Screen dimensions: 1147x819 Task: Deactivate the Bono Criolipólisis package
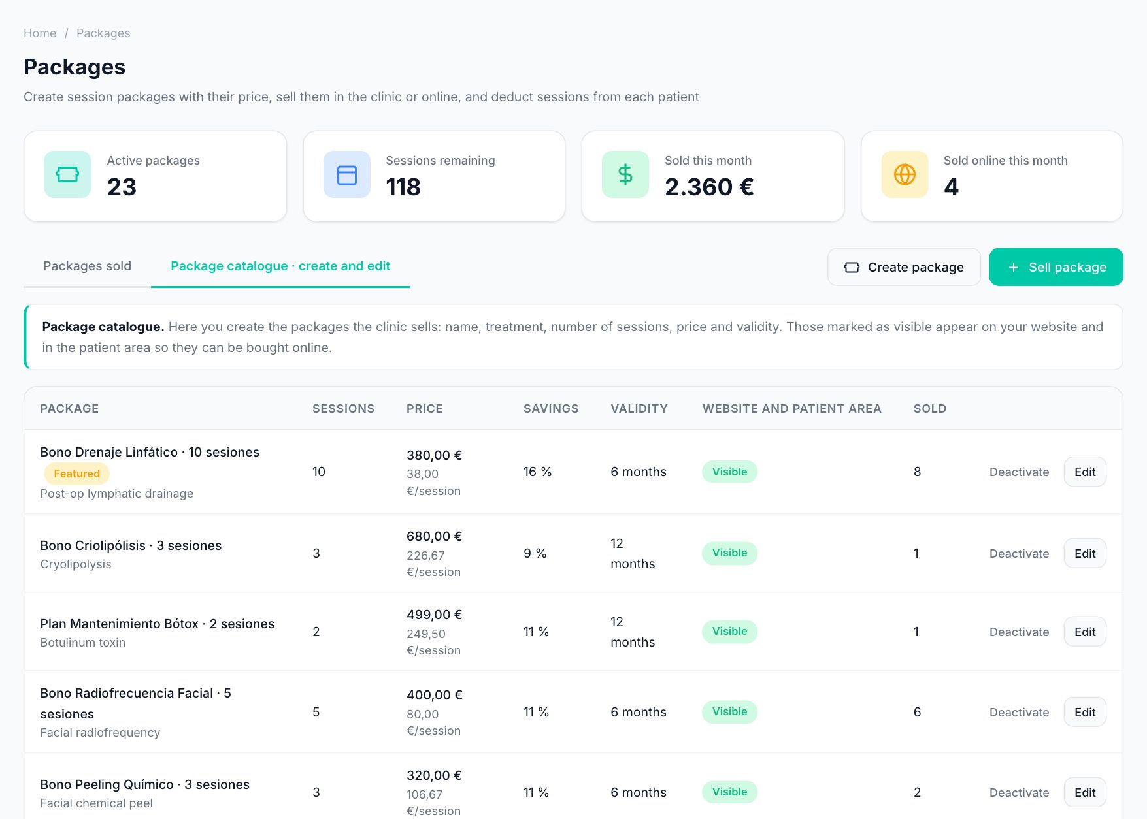pyautogui.click(x=1019, y=554)
